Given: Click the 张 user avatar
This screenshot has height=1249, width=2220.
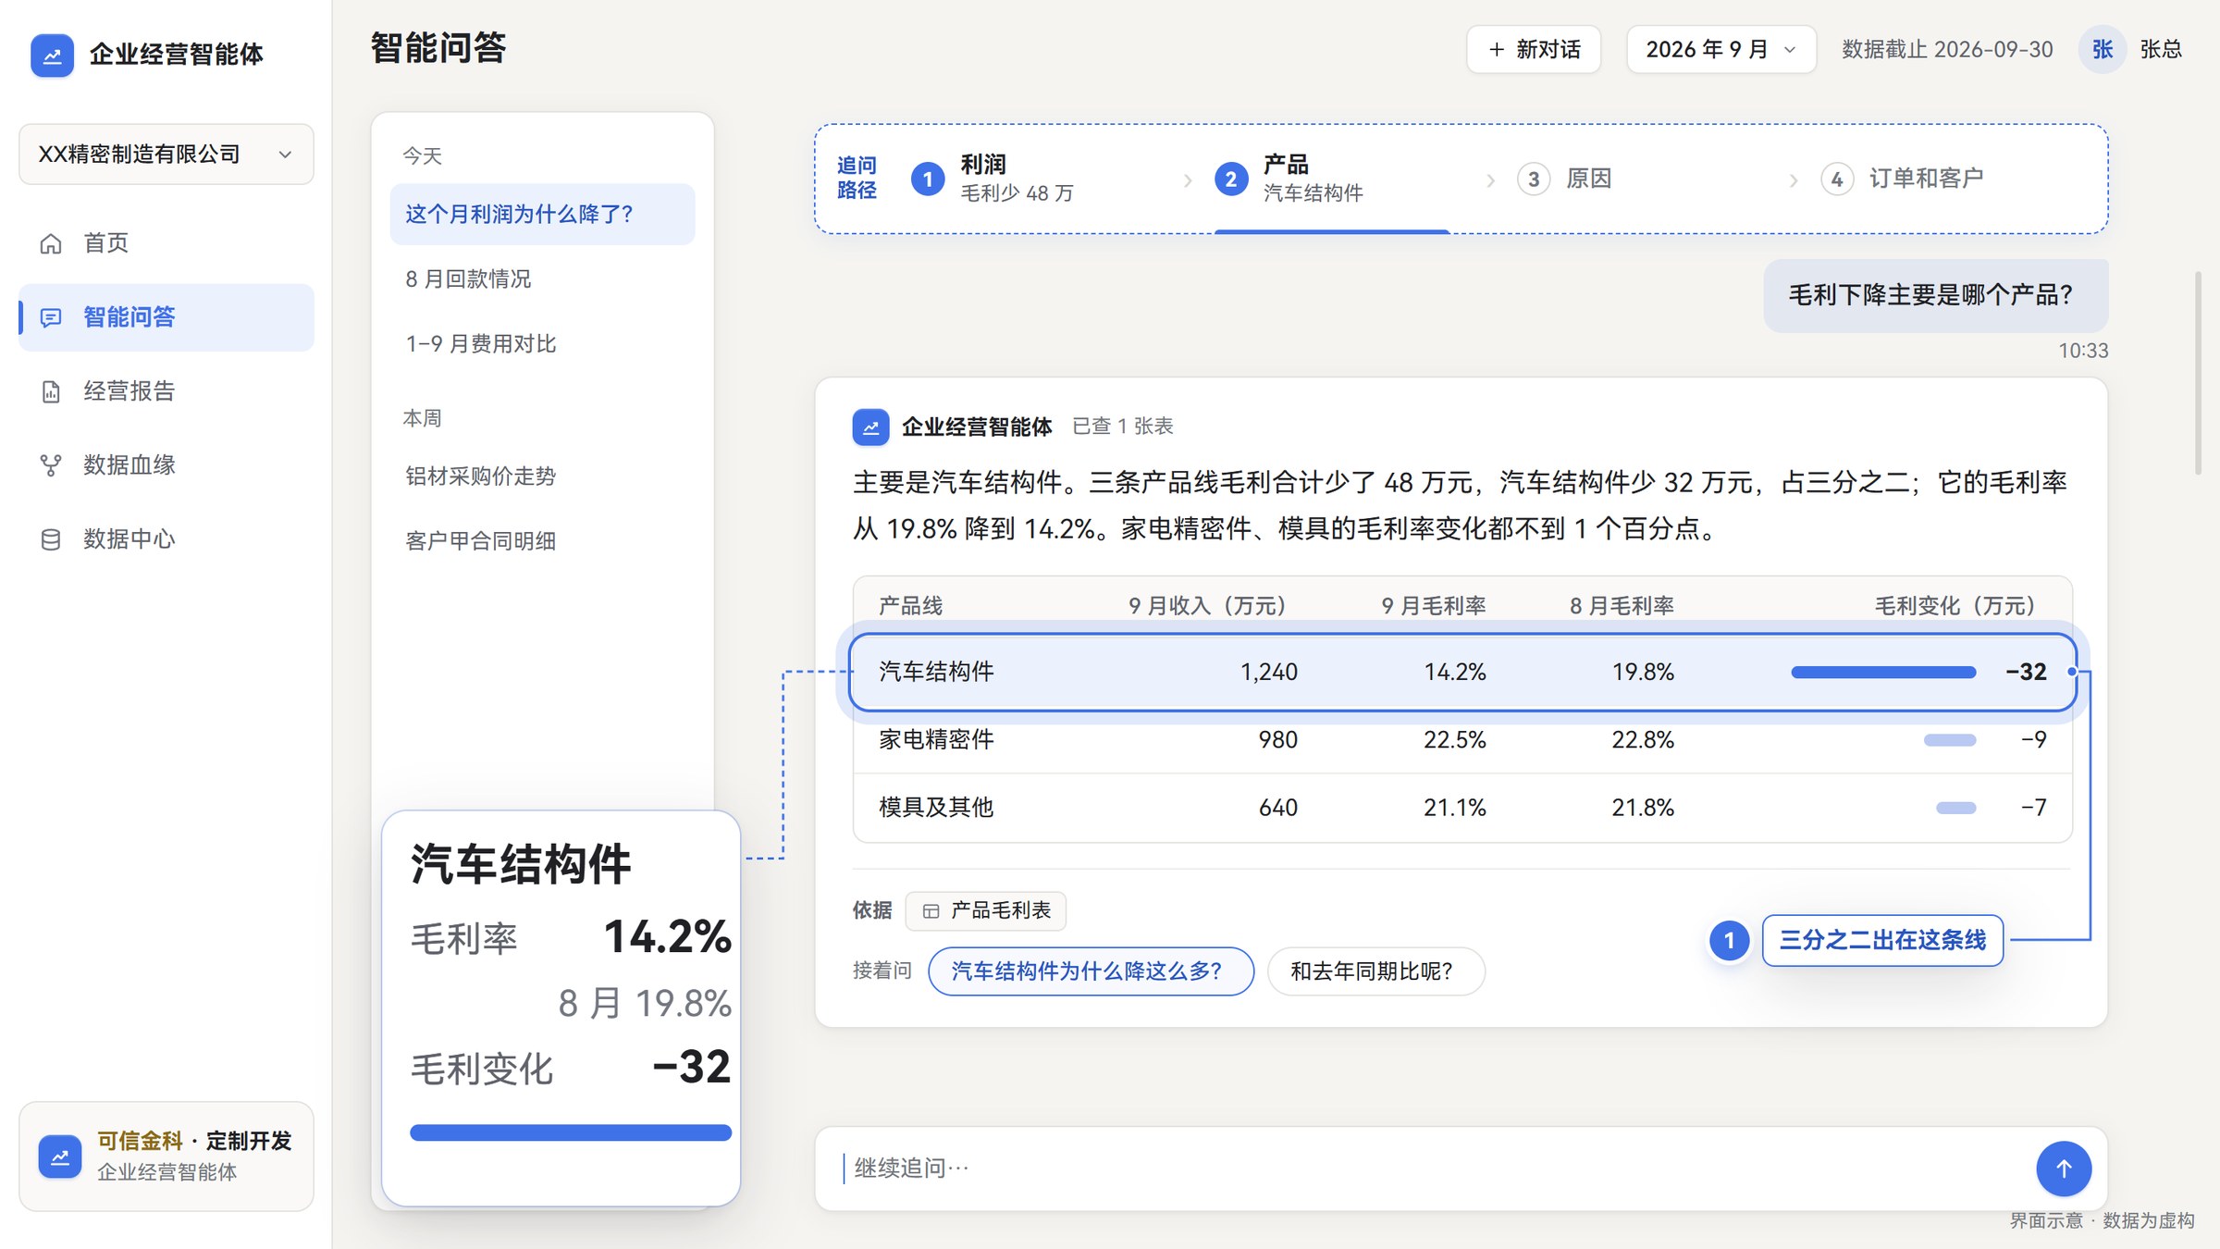Looking at the screenshot, I should point(2102,49).
